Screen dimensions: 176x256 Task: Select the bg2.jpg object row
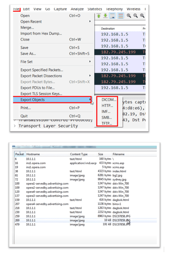pos(85,175)
